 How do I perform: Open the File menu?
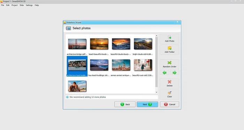click(2, 5)
